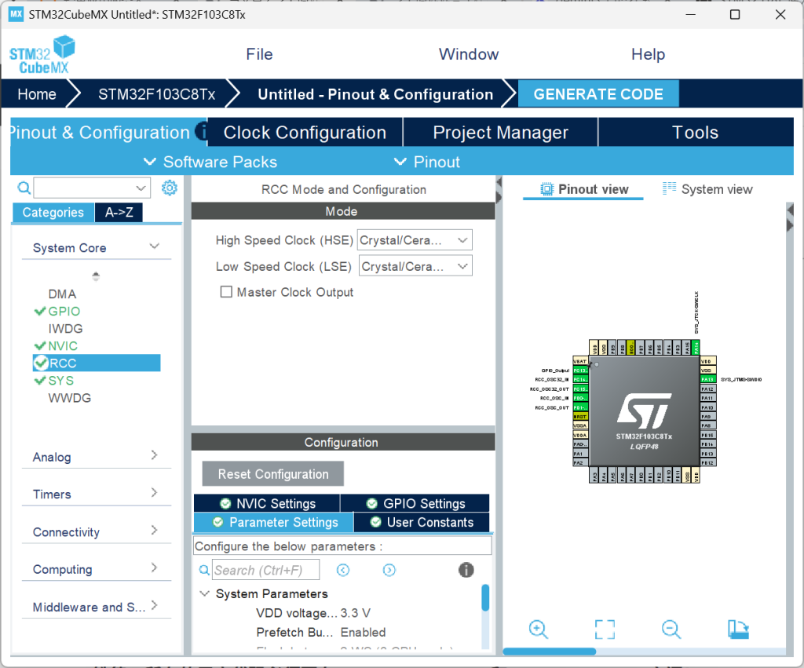This screenshot has width=804, height=668.
Task: Open the System view tab
Action: (x=707, y=189)
